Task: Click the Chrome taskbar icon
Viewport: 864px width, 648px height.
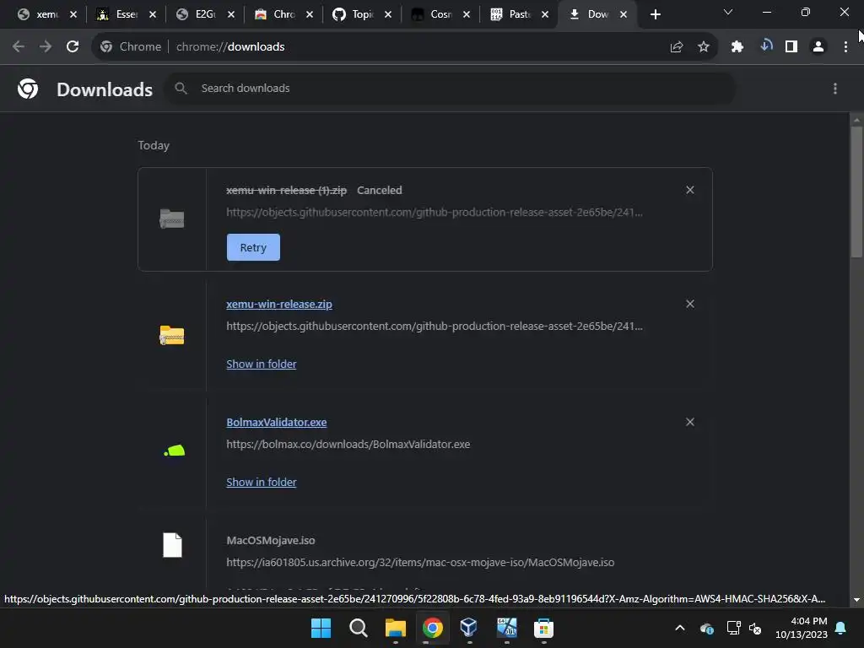Action: coord(433,628)
